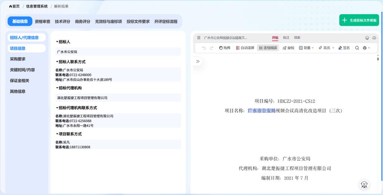Click the address 广水市永阳一路41号
383x195 pixels.
(x=78, y=126)
